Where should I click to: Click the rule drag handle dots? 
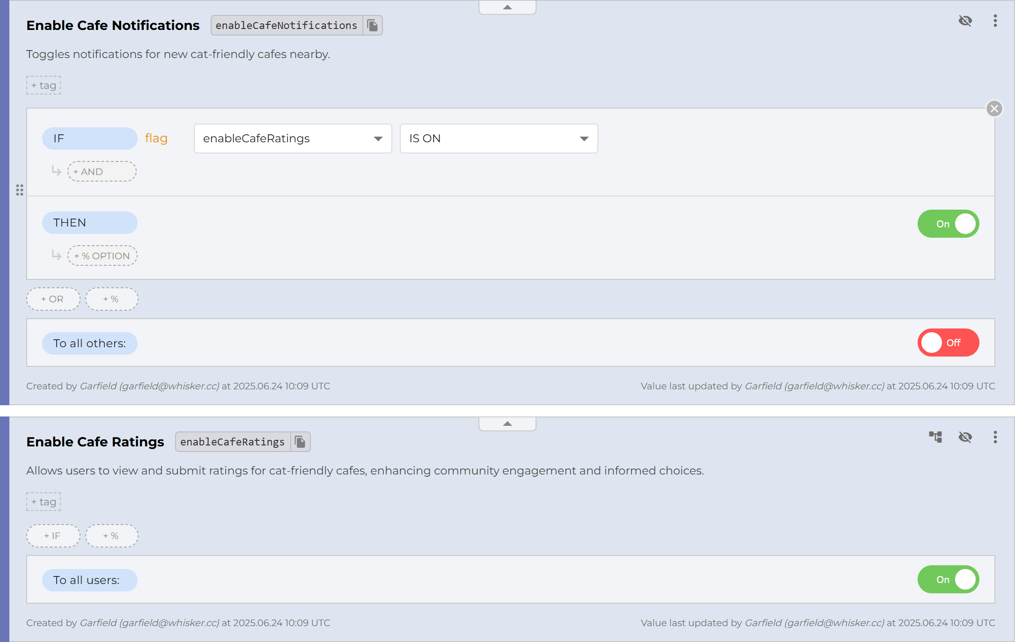point(20,190)
